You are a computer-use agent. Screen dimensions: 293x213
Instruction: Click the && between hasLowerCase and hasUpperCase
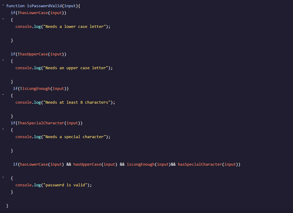tap(69, 164)
